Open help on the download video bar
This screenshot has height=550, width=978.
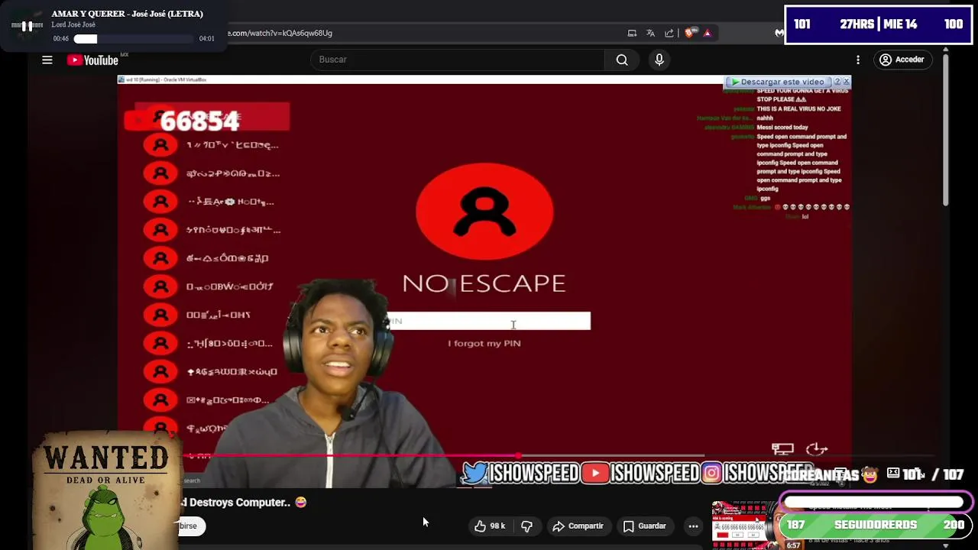[x=837, y=82]
